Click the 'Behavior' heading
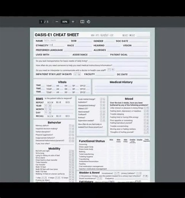 pos(54,123)
